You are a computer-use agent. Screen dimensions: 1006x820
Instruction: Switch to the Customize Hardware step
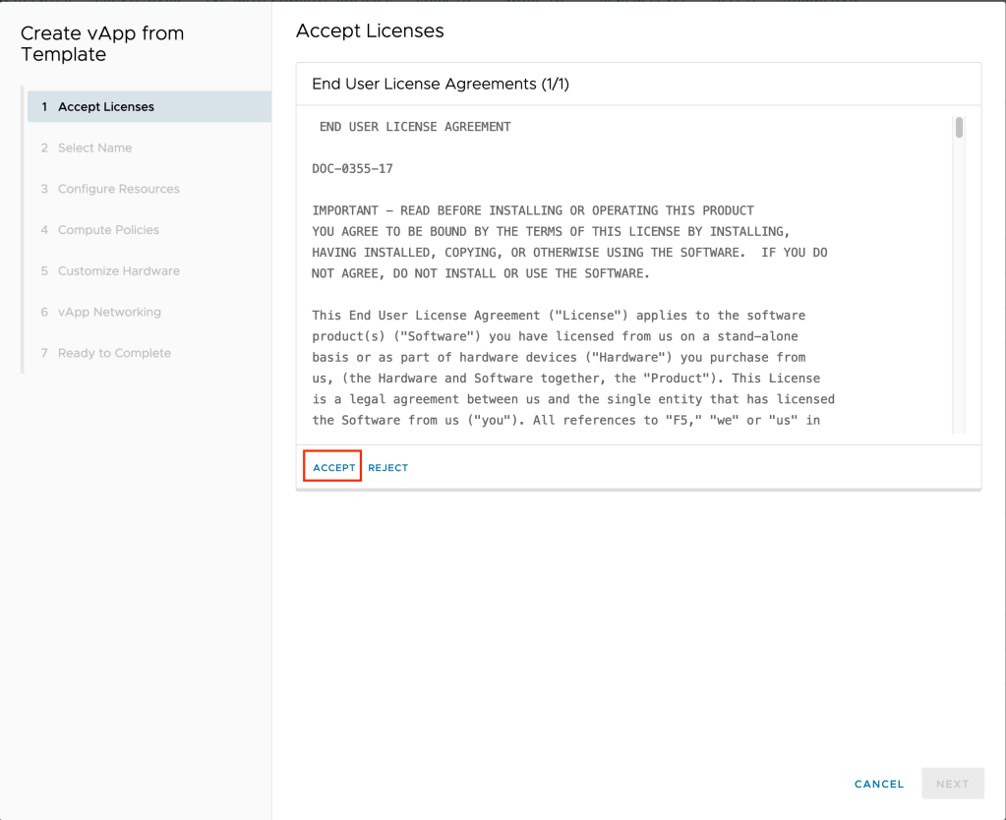[x=118, y=271]
